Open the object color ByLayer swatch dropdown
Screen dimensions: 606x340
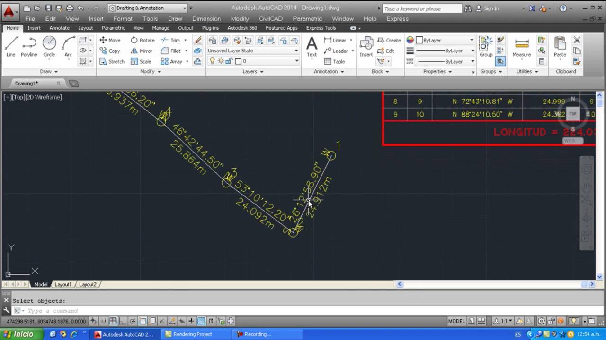coord(445,40)
